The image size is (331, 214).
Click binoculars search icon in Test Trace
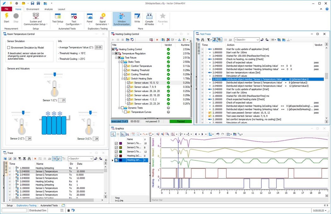[x=203, y=40]
